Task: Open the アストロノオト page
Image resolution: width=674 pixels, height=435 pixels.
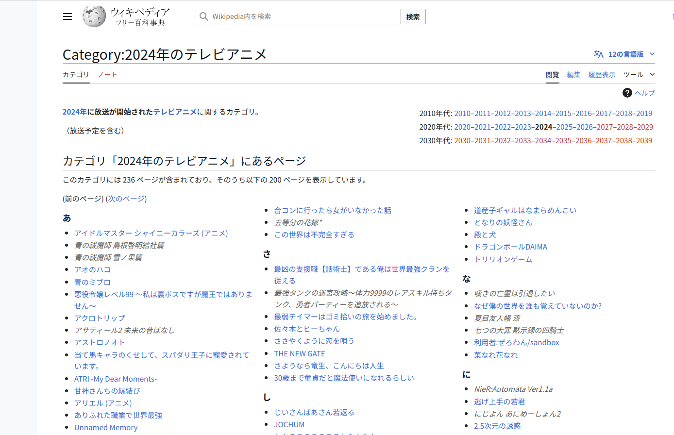Action: coord(100,342)
